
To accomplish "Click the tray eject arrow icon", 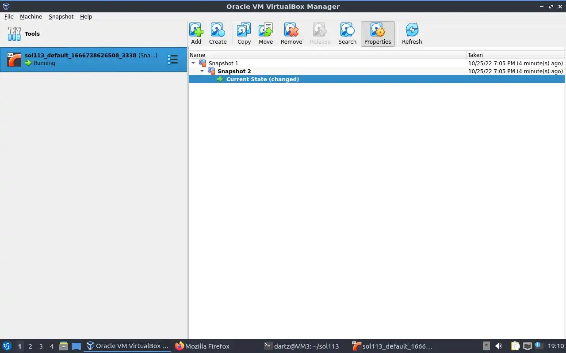I will 486,346.
